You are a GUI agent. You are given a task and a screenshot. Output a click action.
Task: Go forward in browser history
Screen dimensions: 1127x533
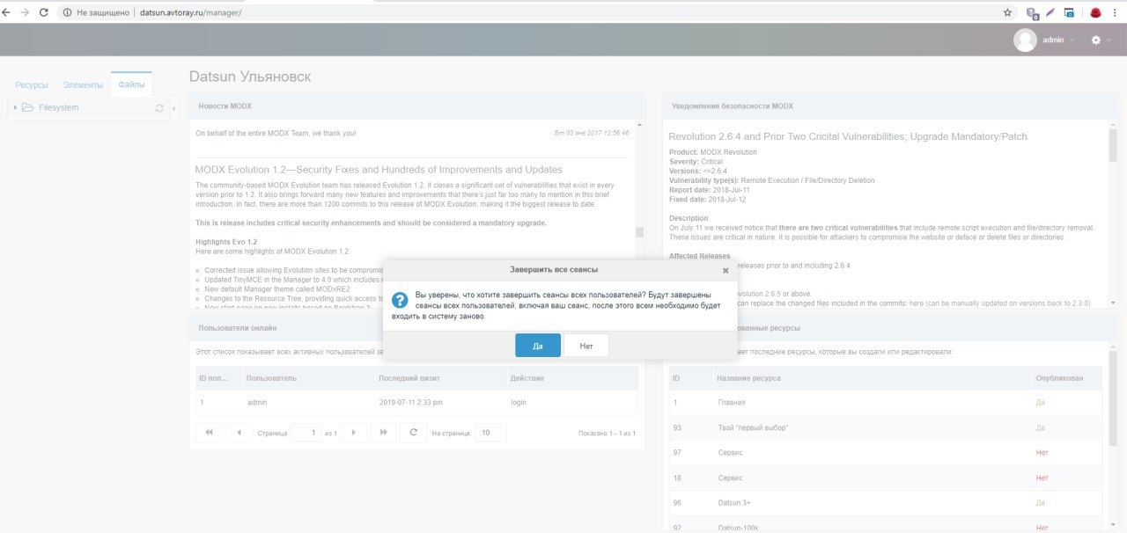25,12
